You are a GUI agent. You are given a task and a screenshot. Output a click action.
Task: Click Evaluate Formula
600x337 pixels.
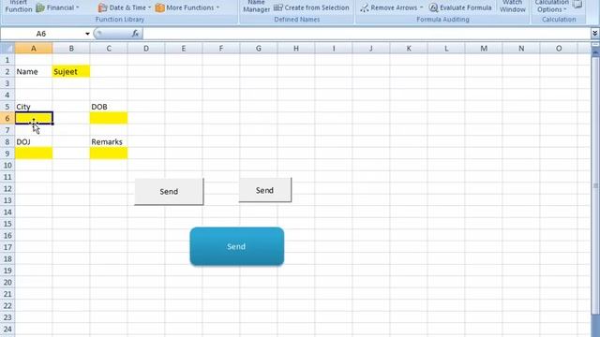point(460,7)
